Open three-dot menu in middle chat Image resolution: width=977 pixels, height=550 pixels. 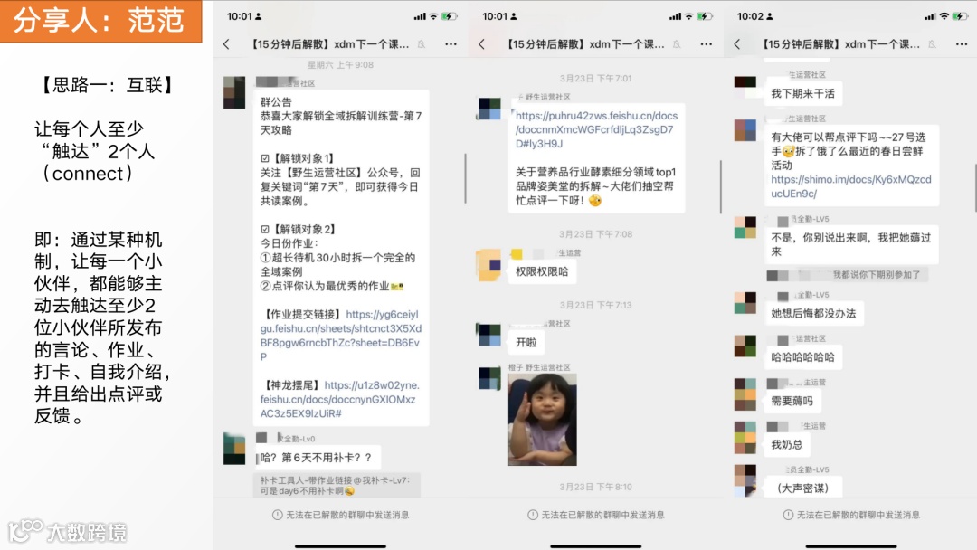coord(706,44)
